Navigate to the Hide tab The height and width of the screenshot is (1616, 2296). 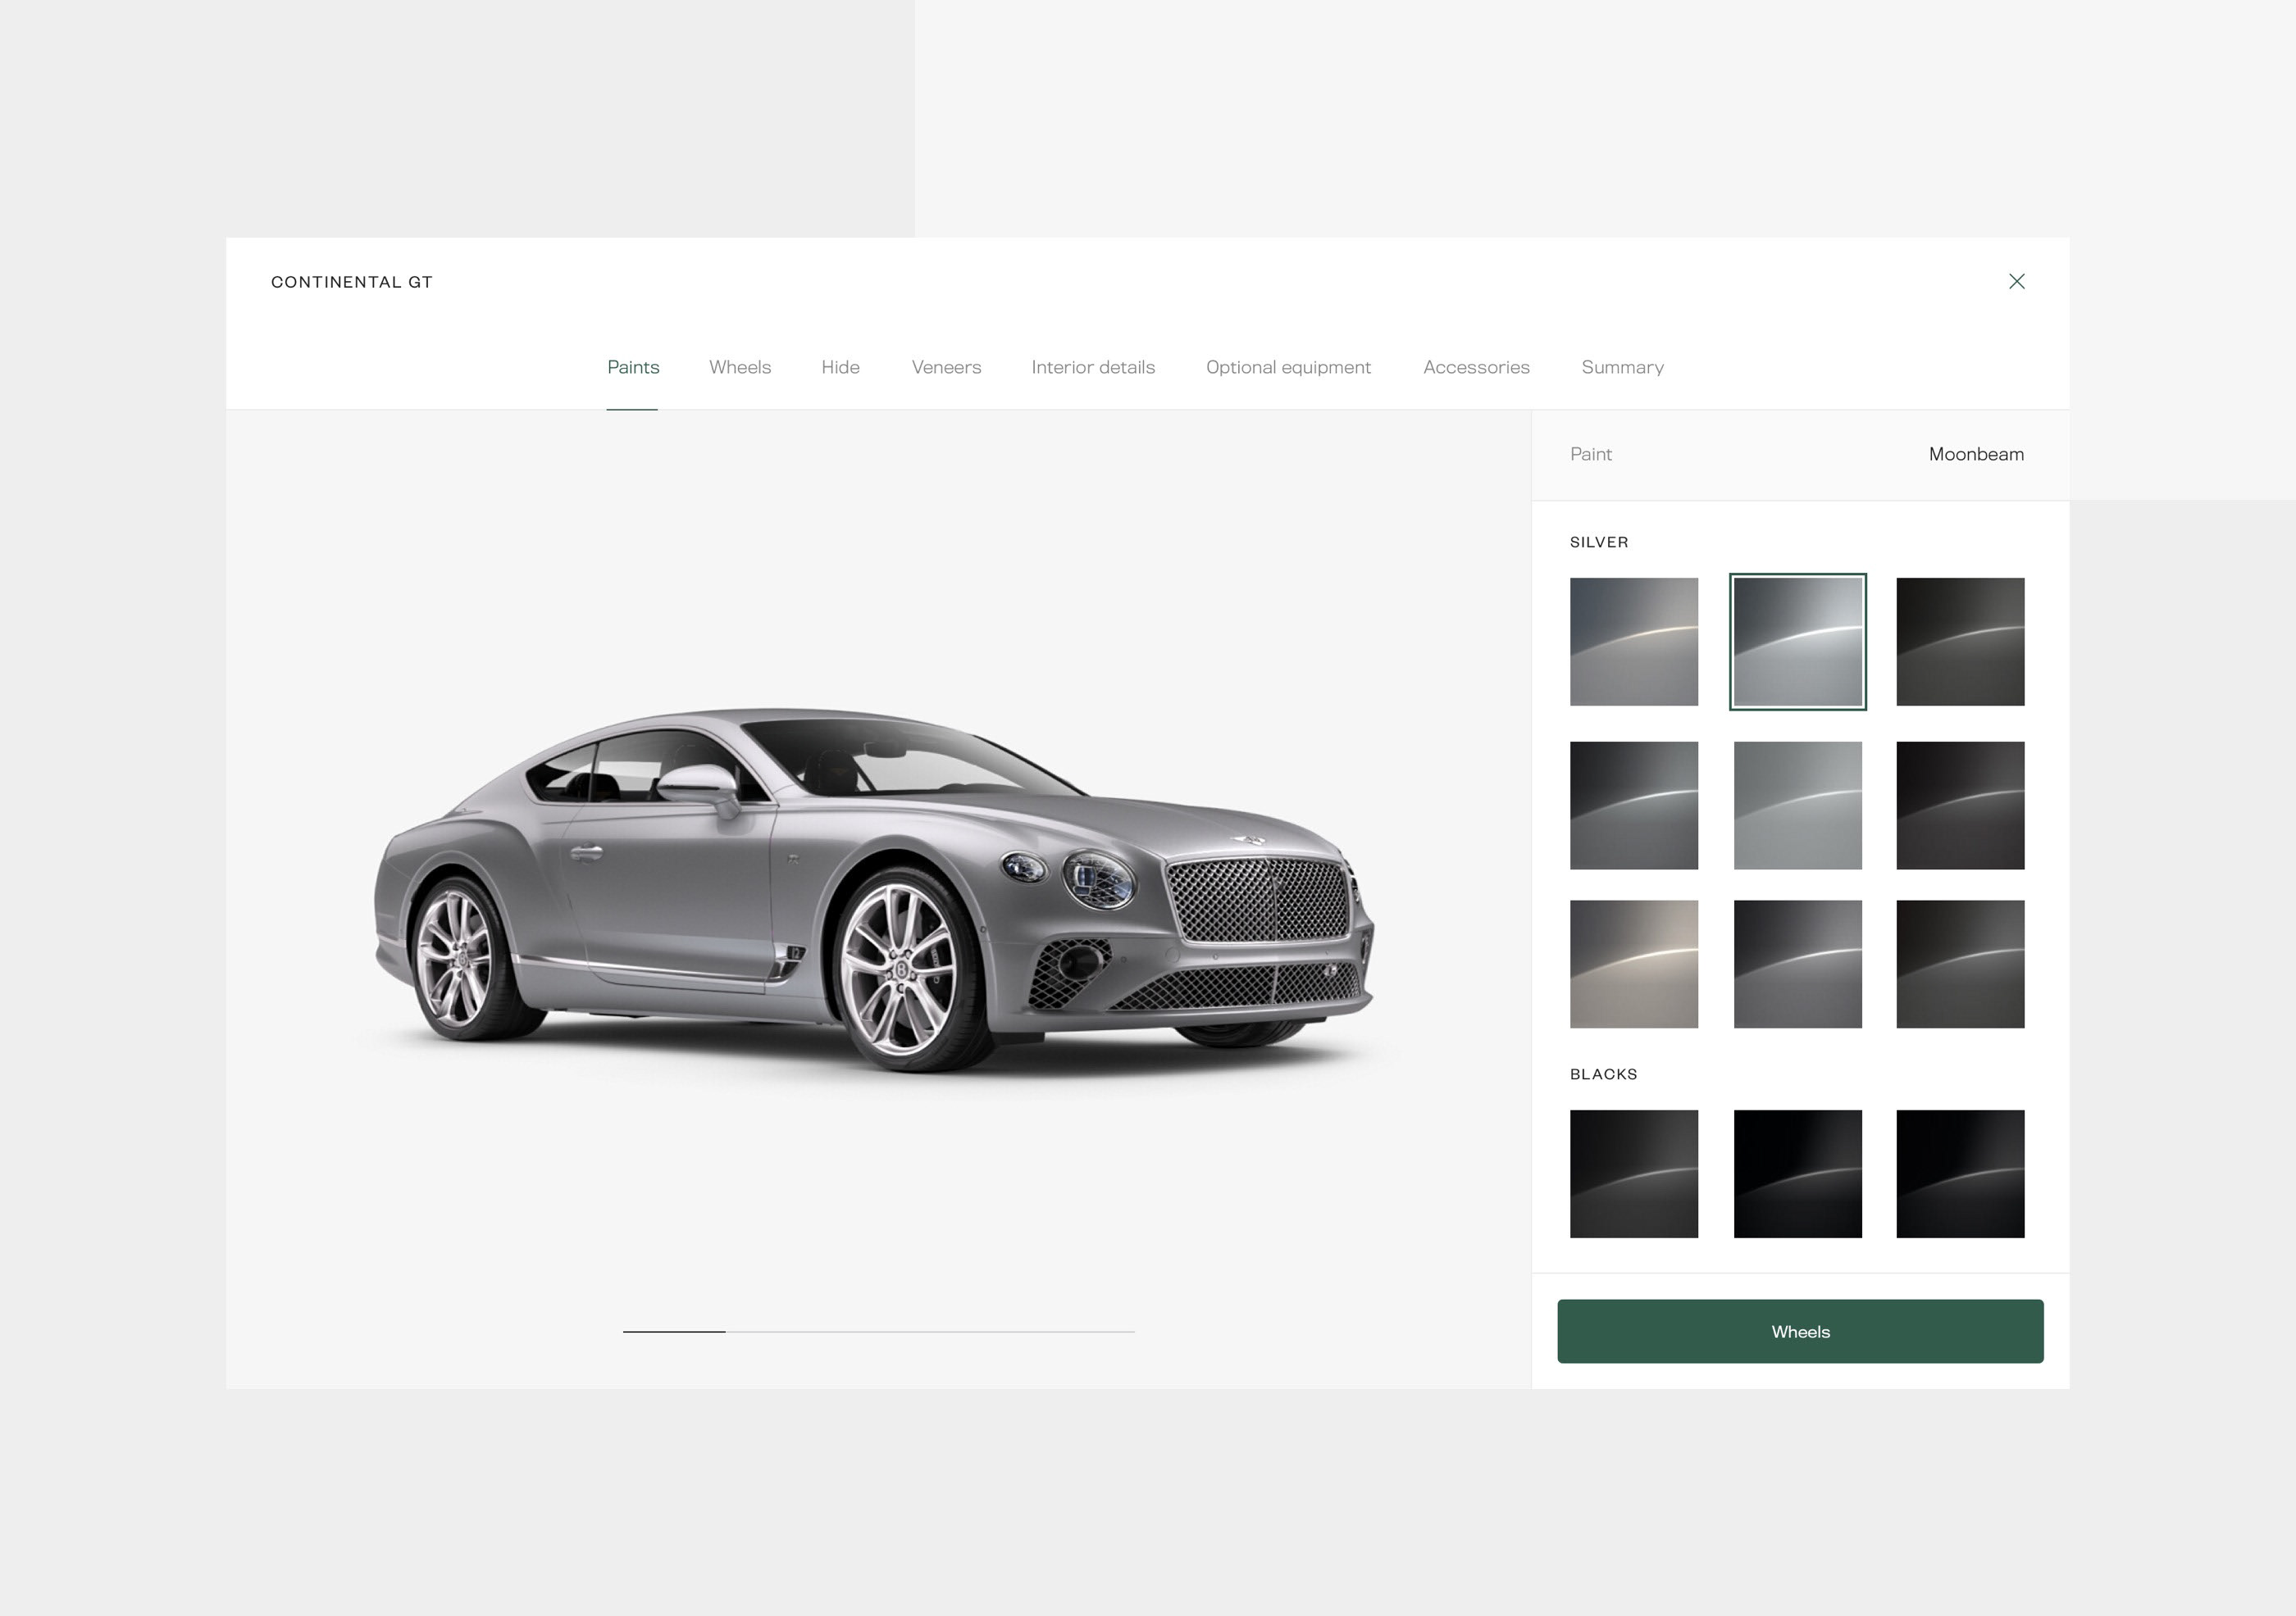(x=840, y=365)
